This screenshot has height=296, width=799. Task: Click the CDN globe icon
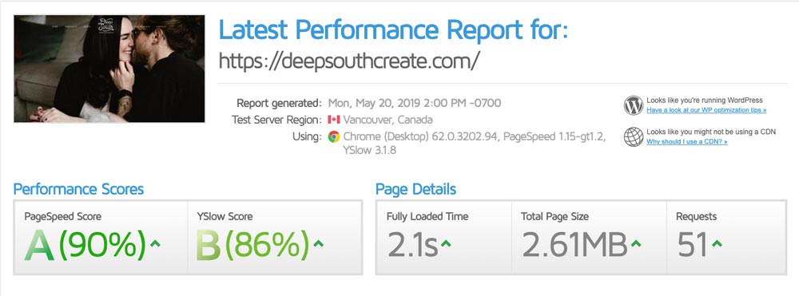click(x=634, y=136)
